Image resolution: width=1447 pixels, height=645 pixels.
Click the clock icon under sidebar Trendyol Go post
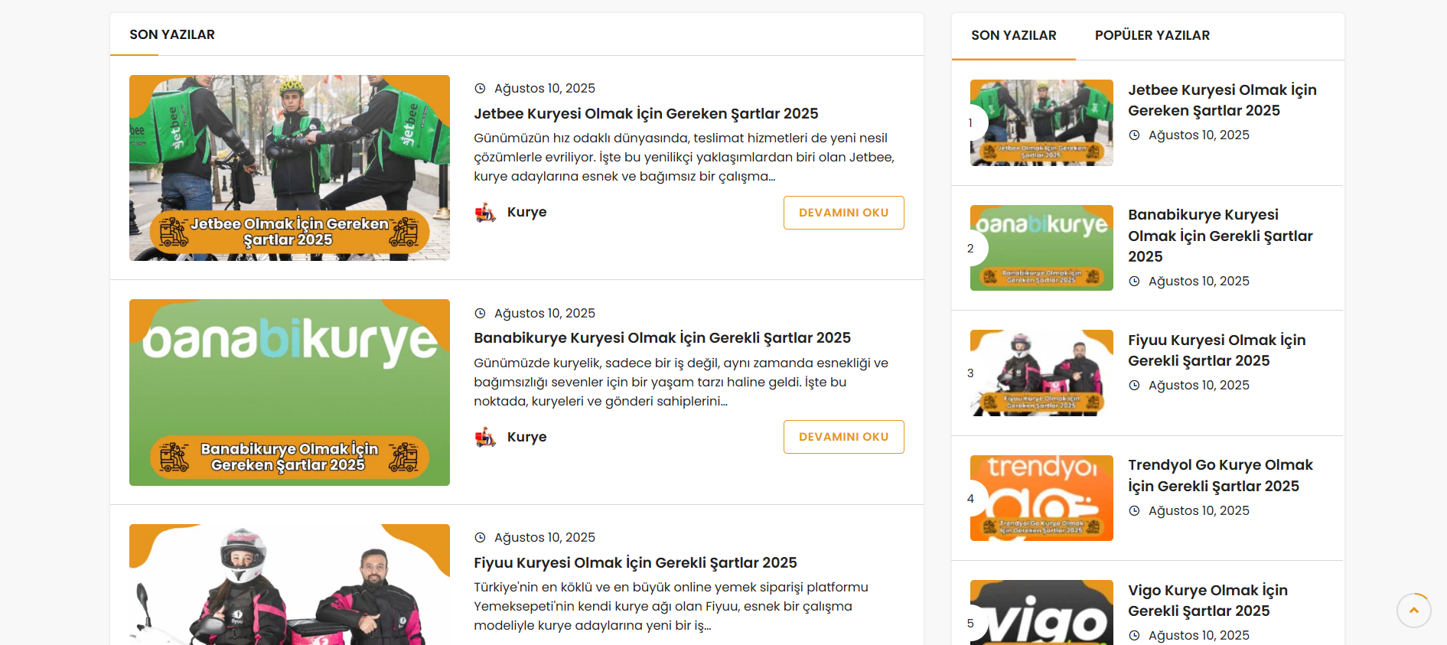point(1134,511)
